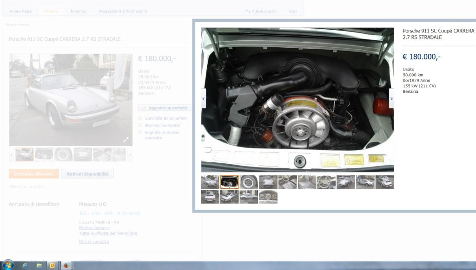
Task: Click the Nuova ricerca link
Action: (x=17, y=25)
